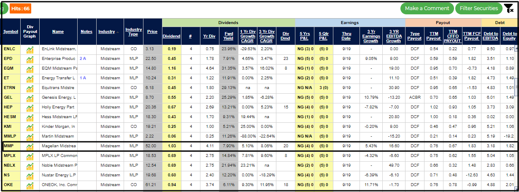Click the Genesis Energy name cell
The width and height of the screenshot is (519, 192).
pos(58,98)
